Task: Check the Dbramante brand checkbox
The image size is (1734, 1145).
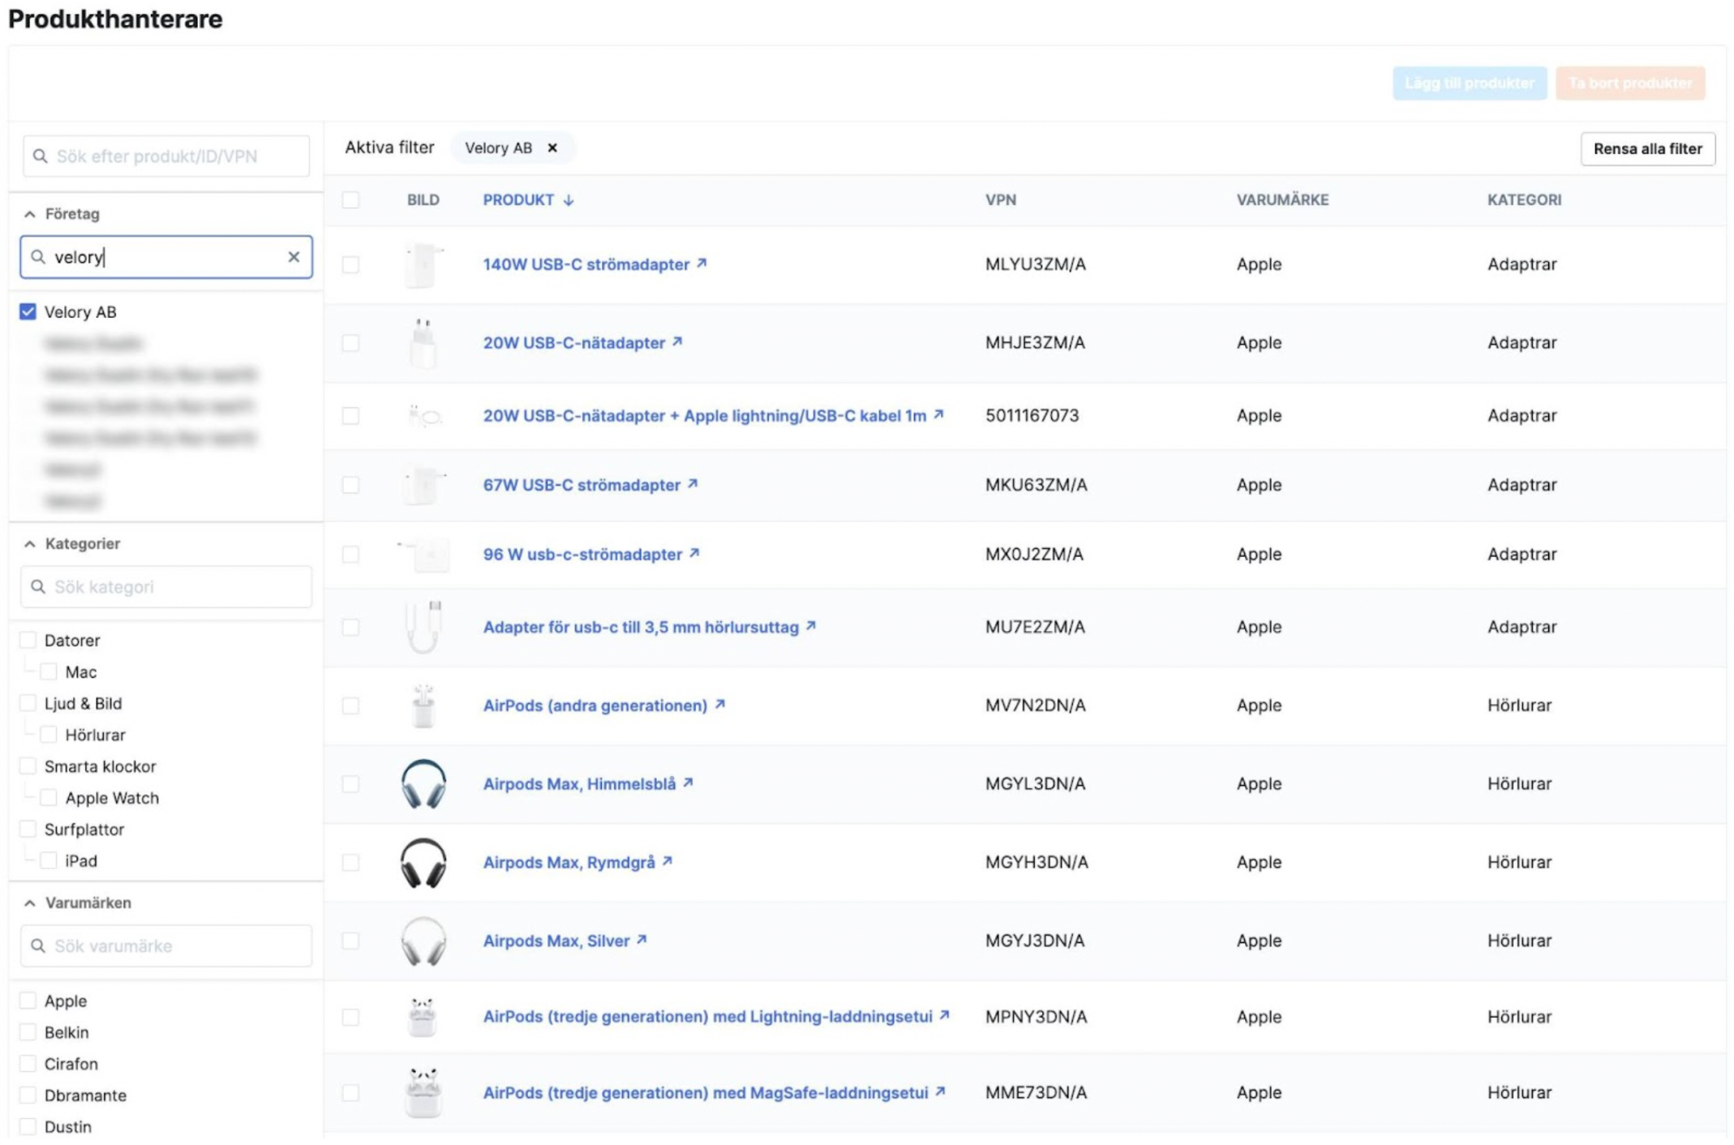Action: 28,1096
